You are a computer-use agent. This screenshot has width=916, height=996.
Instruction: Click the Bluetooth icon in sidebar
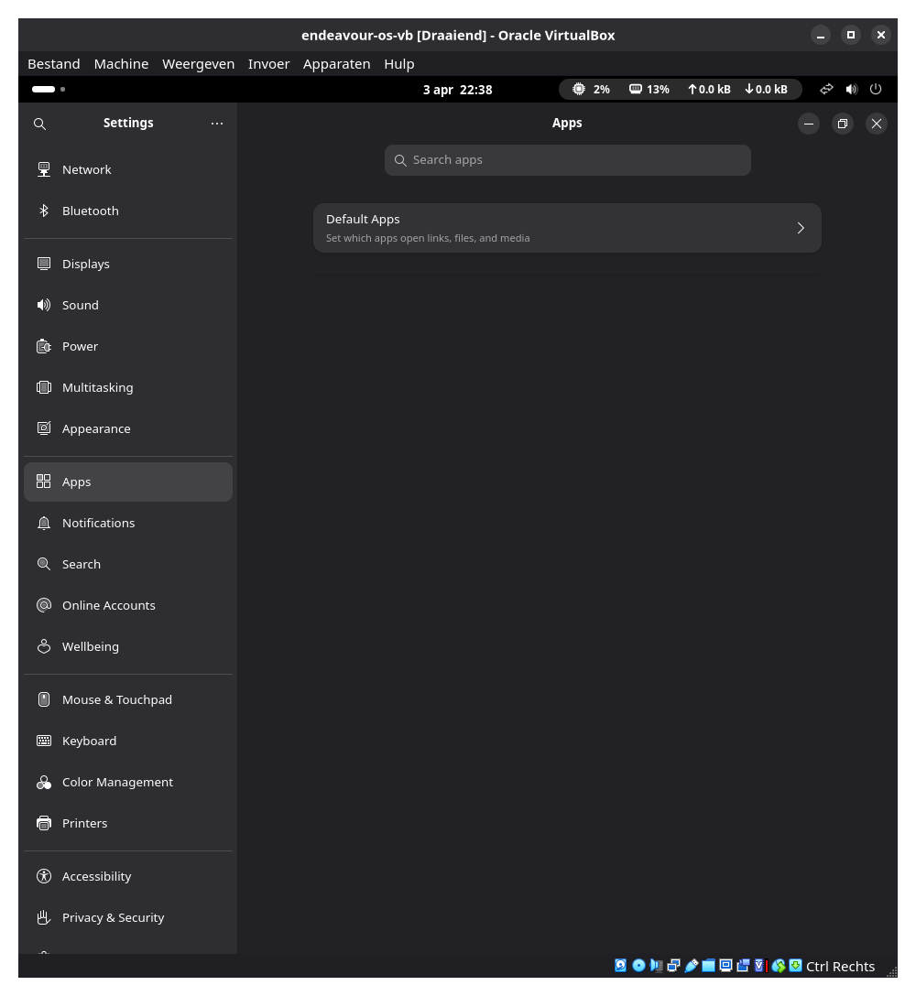tap(44, 211)
